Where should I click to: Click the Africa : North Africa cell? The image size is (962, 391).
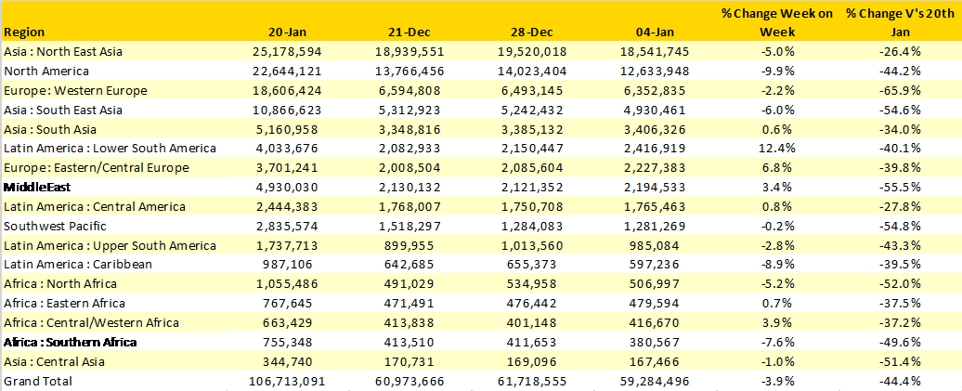(x=63, y=284)
